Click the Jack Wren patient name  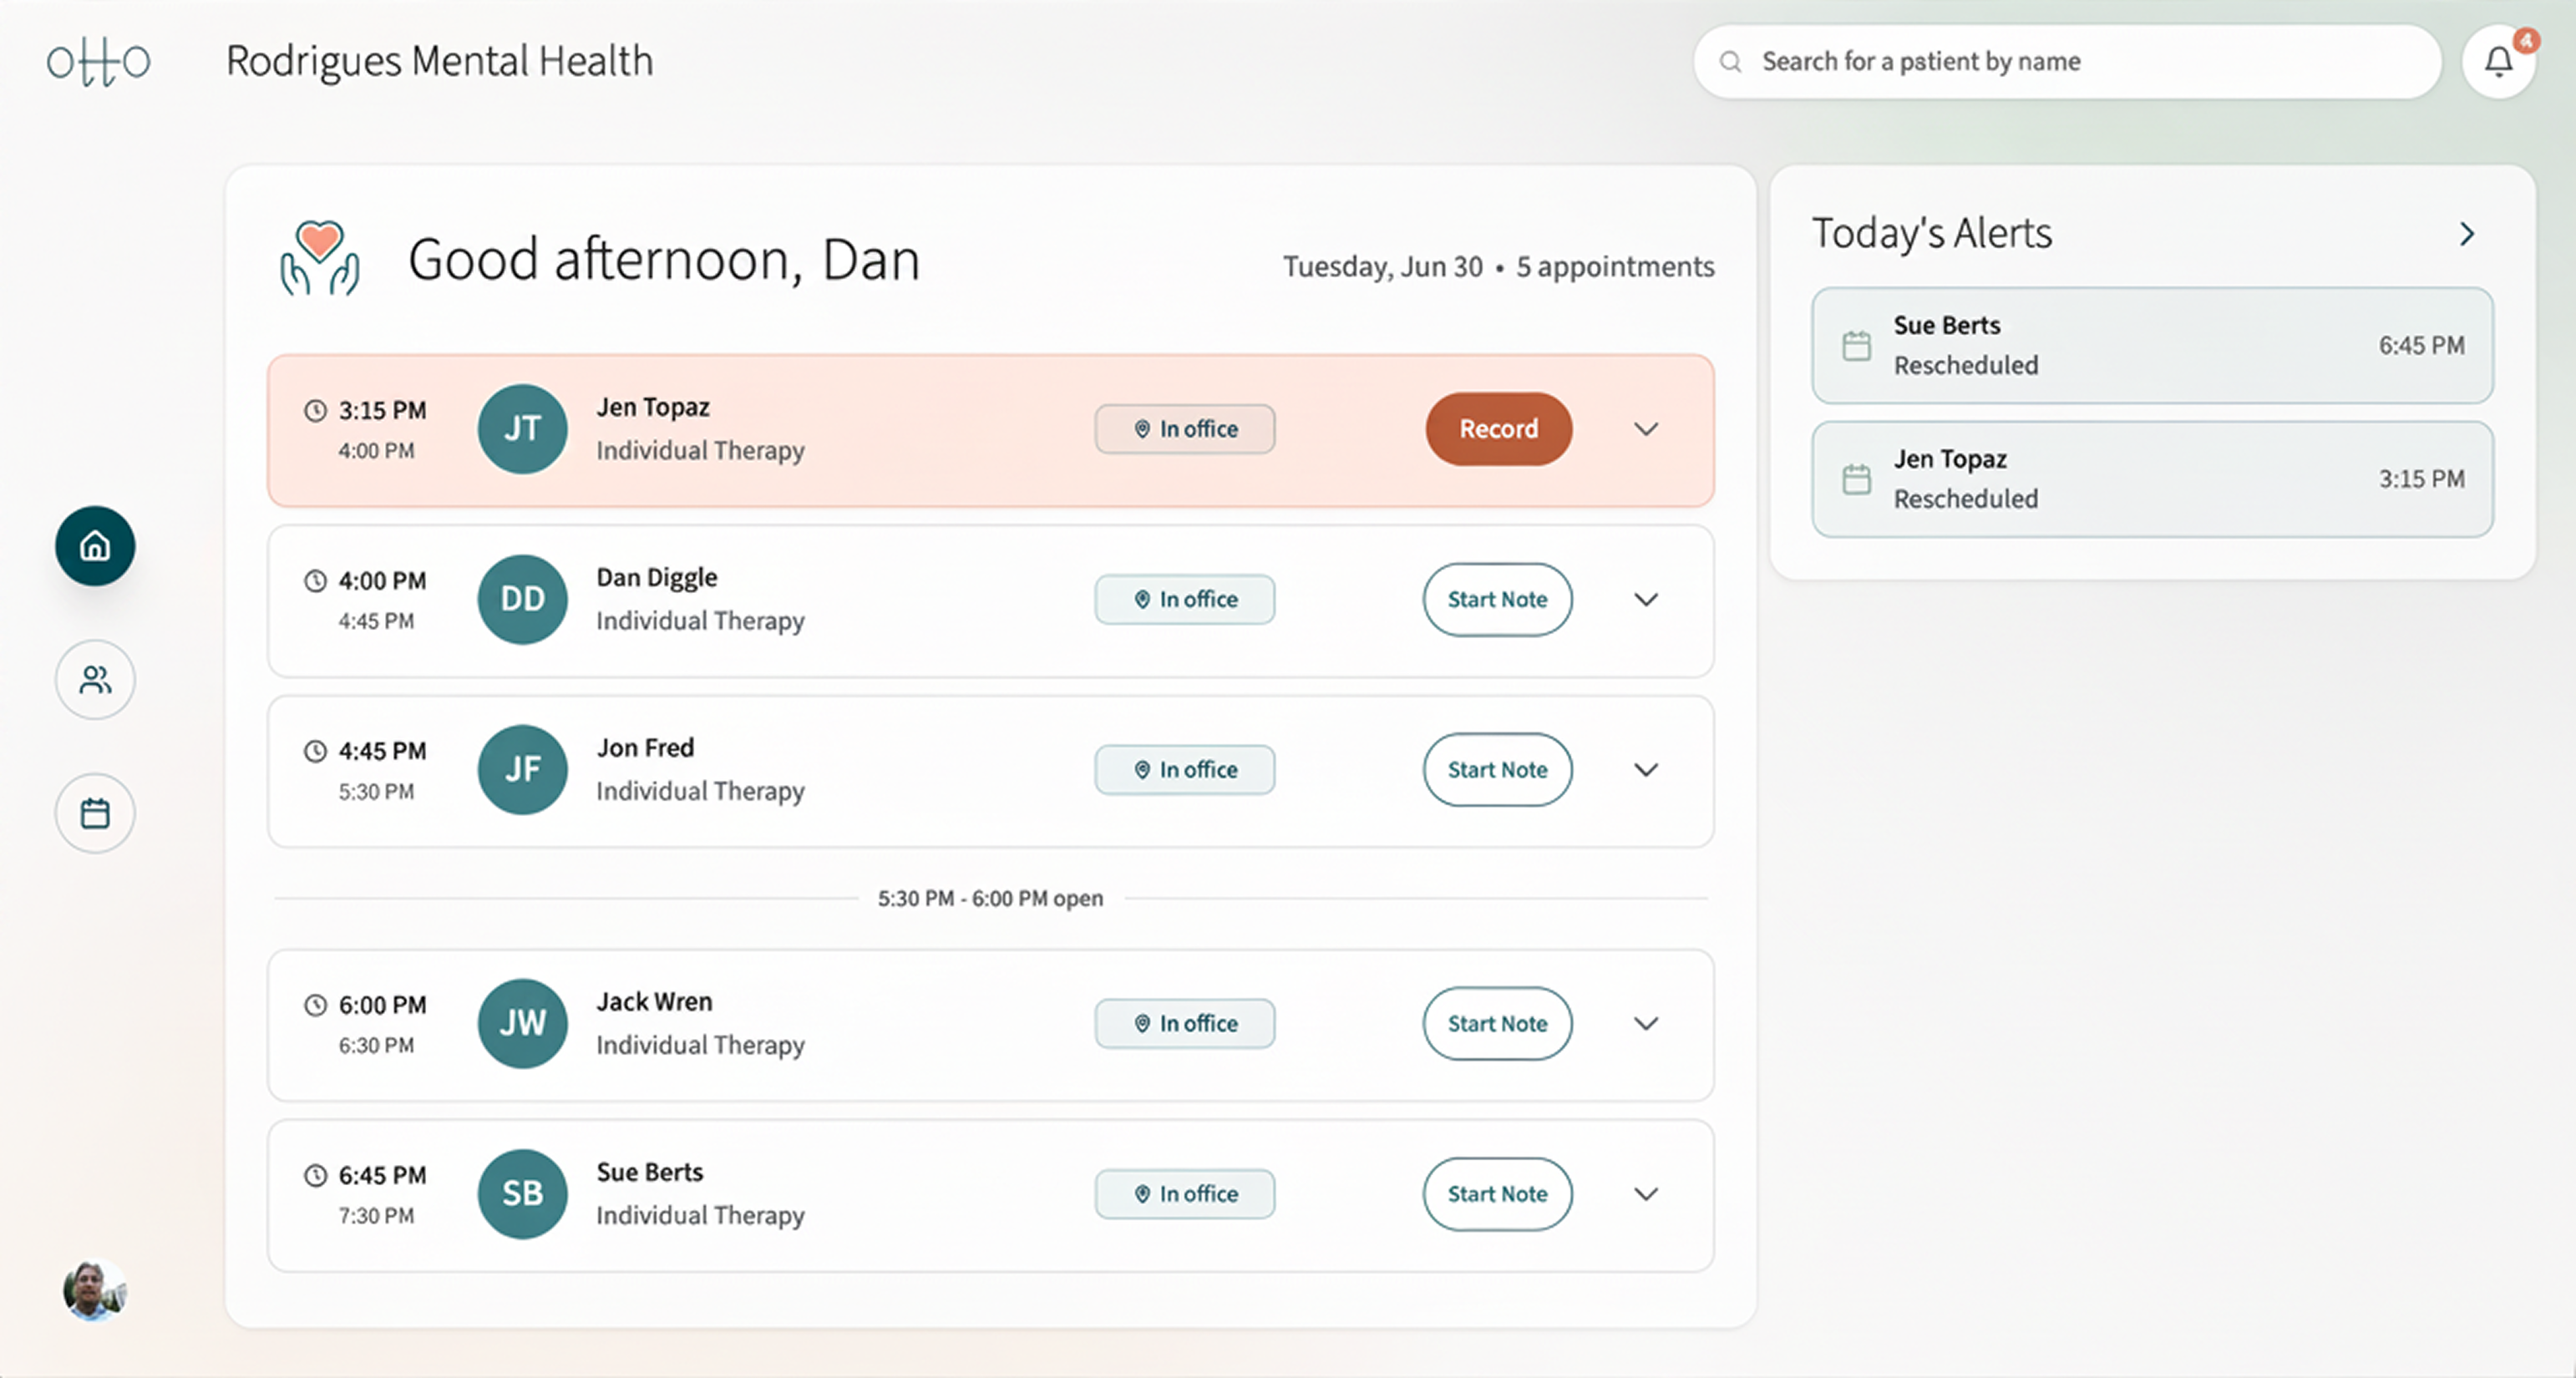tap(654, 1001)
